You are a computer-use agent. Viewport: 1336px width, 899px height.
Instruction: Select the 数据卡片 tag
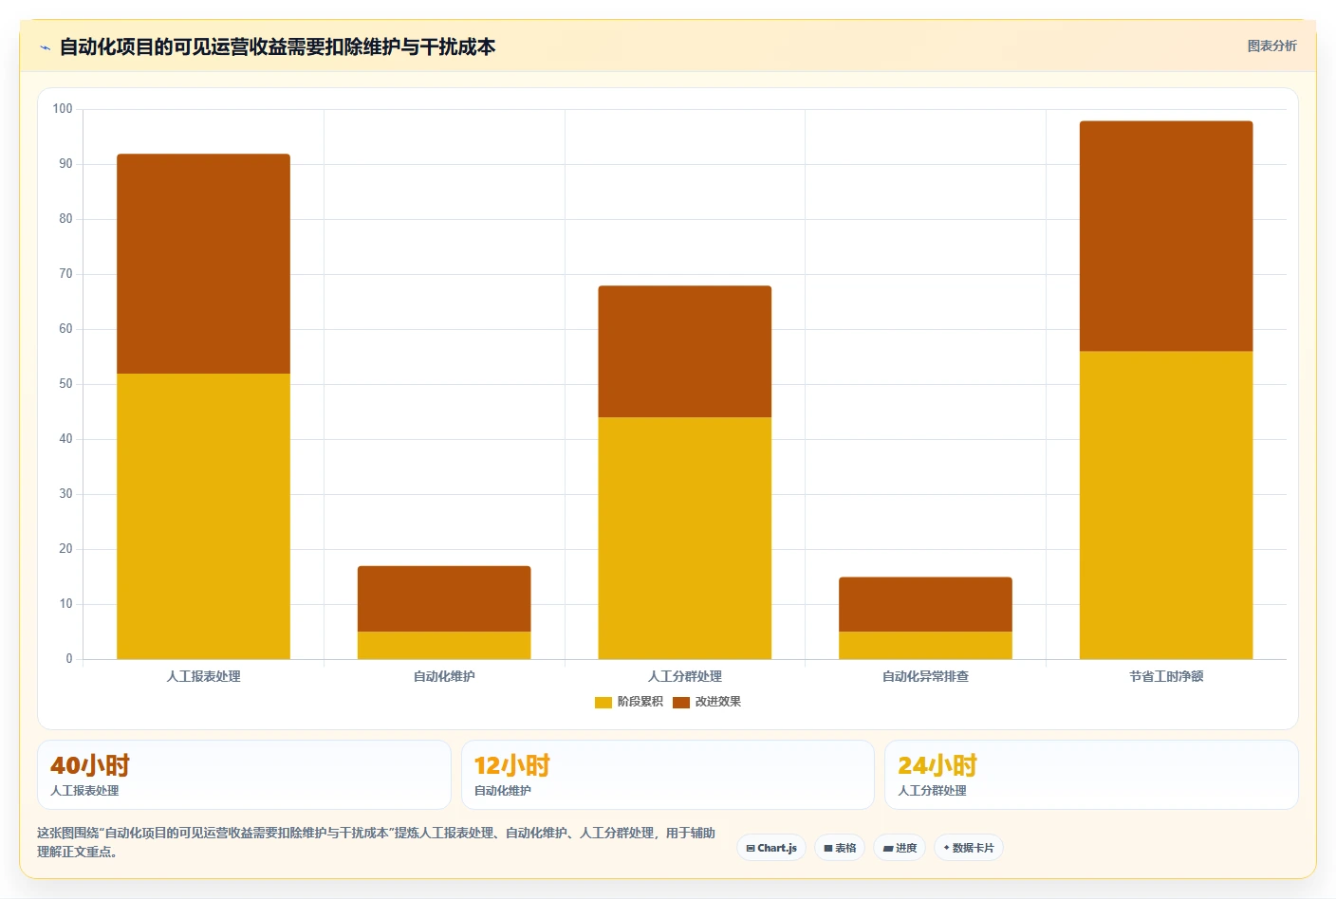969,848
